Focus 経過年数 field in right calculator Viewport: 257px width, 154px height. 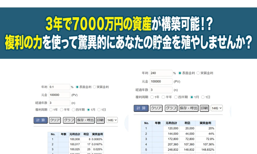click(x=161, y=90)
